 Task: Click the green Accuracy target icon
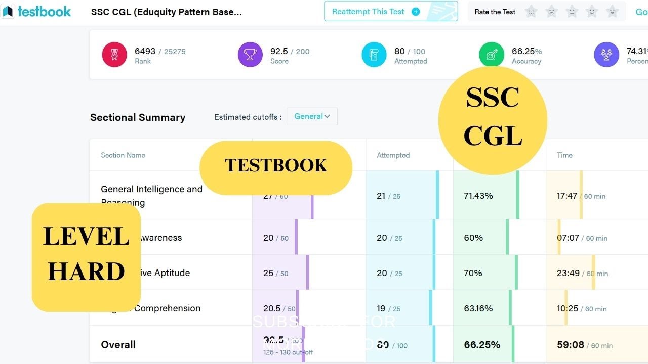click(491, 55)
